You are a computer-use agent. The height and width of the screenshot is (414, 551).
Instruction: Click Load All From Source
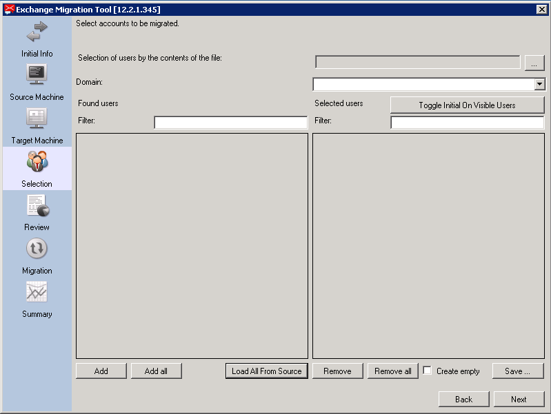pyautogui.click(x=267, y=371)
